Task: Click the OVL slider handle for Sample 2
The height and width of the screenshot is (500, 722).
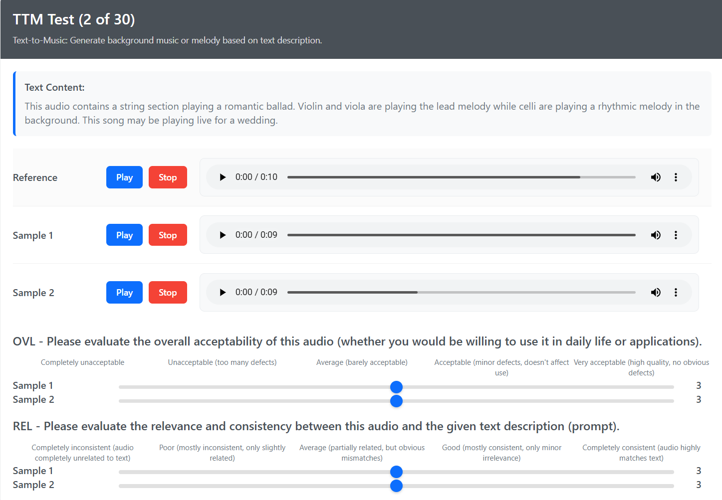Action: tap(396, 401)
